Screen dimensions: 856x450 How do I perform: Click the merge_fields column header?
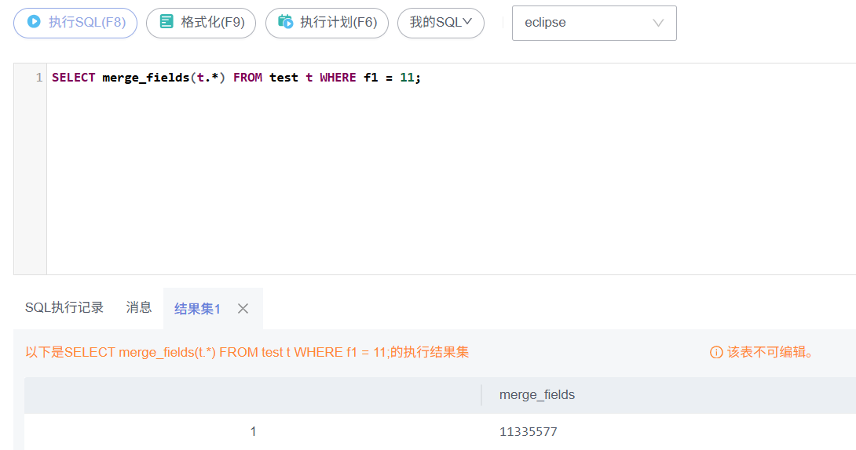pos(537,395)
